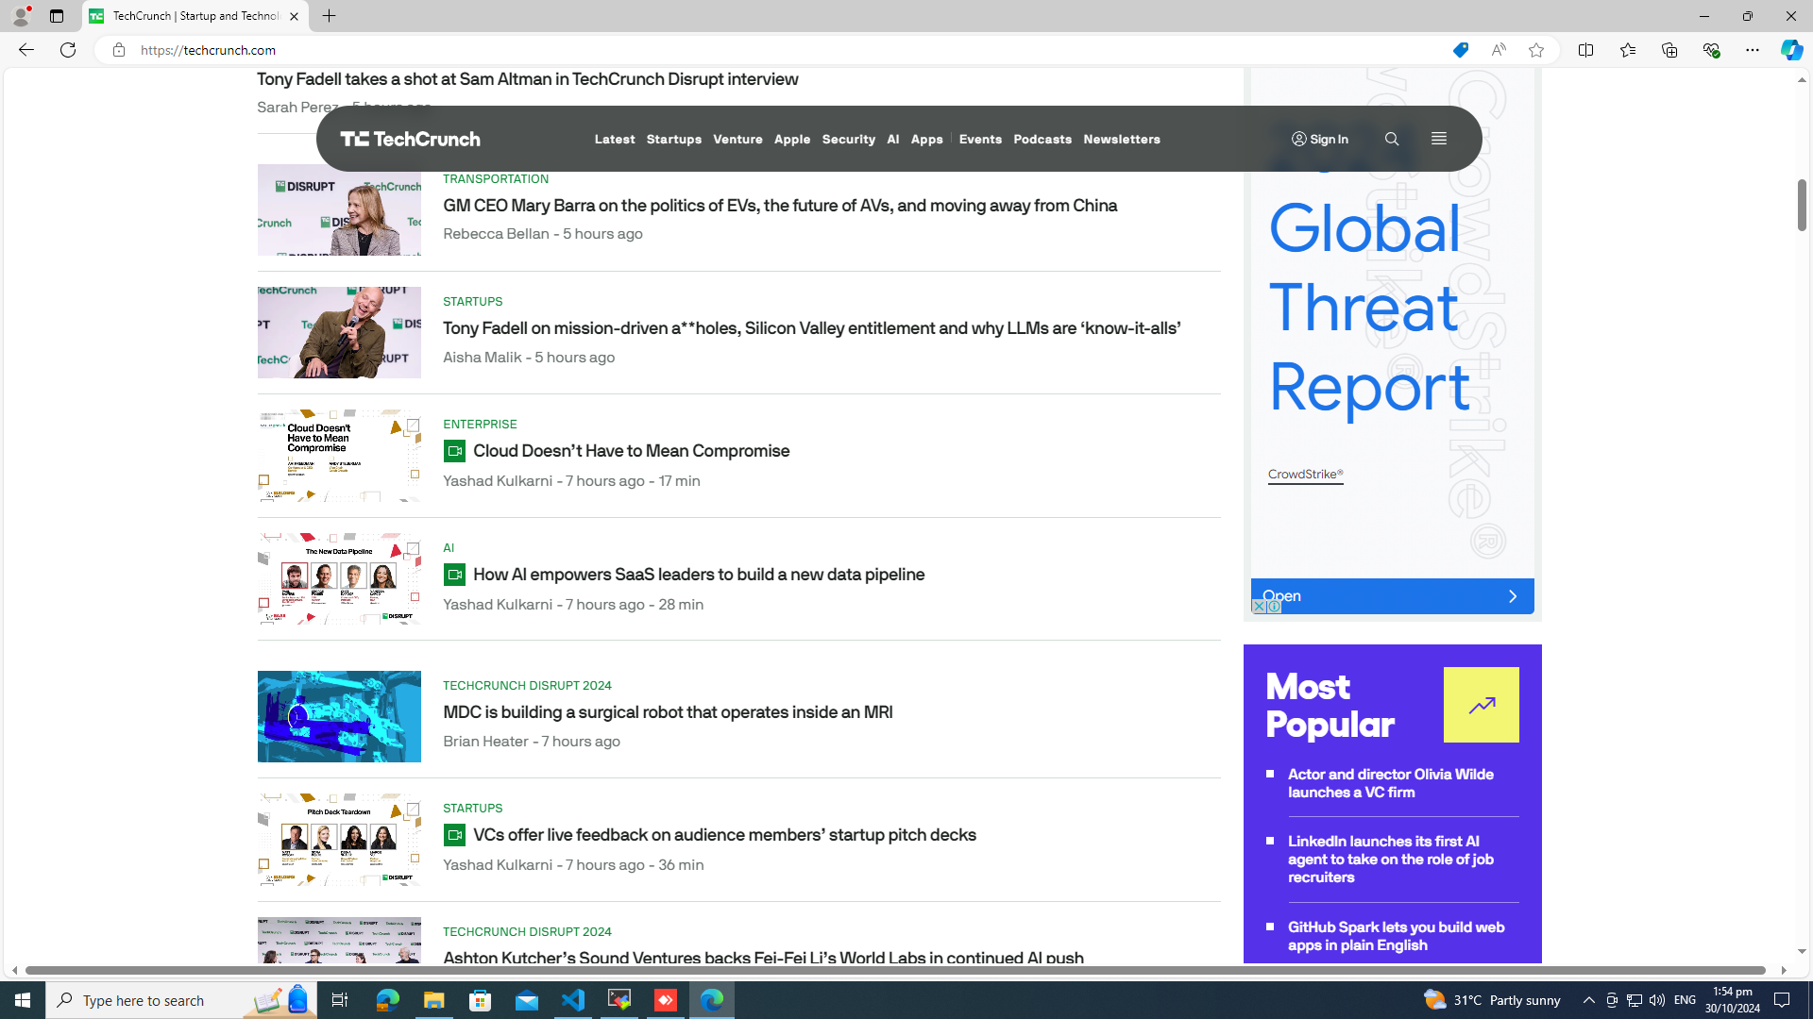
Task: Open GitHub Spark popular story
Action: click(x=1396, y=936)
